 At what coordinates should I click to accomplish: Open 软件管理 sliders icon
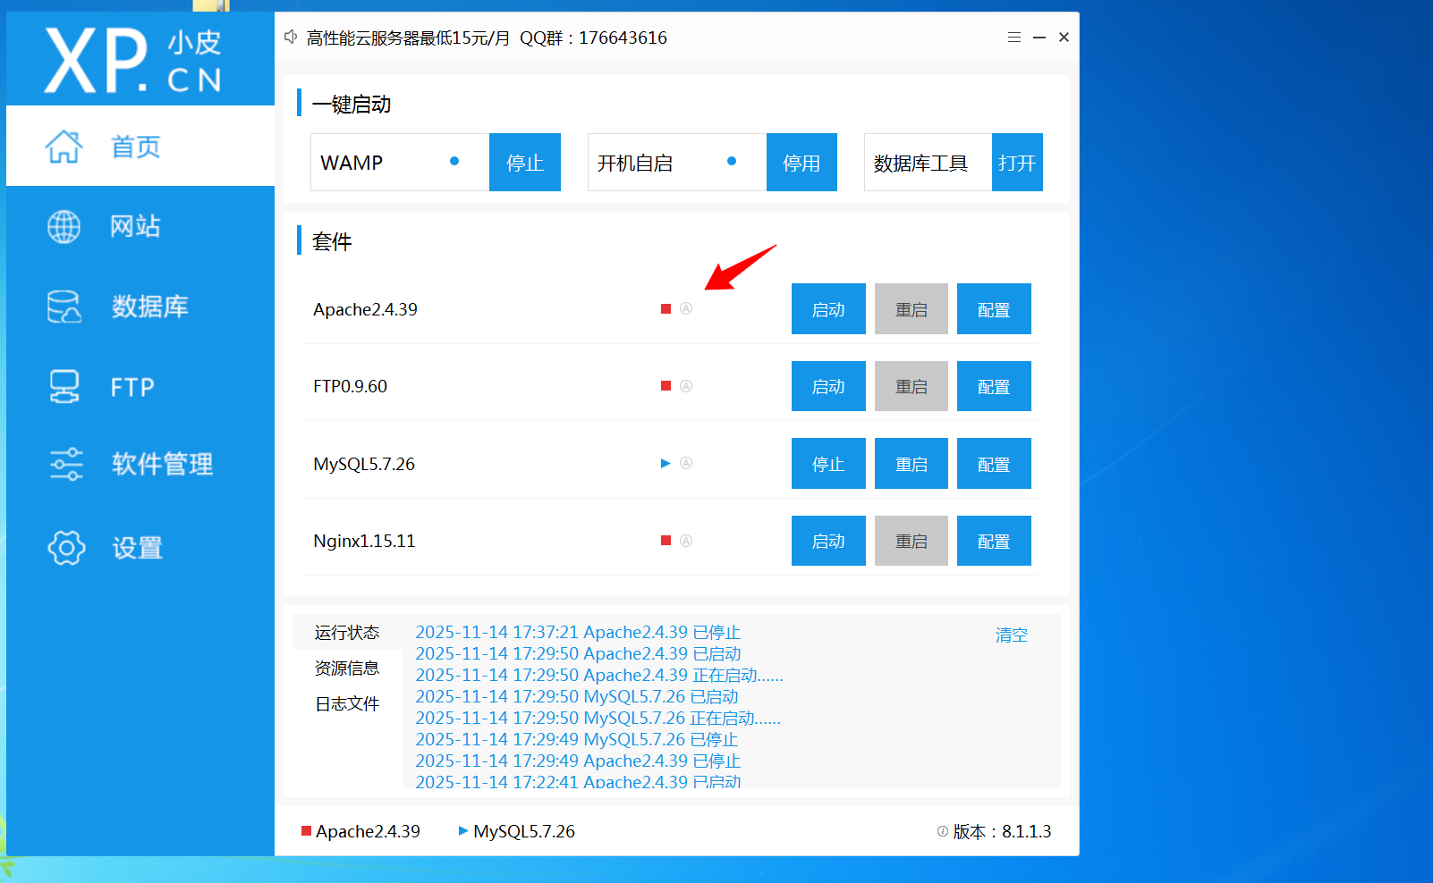66,464
